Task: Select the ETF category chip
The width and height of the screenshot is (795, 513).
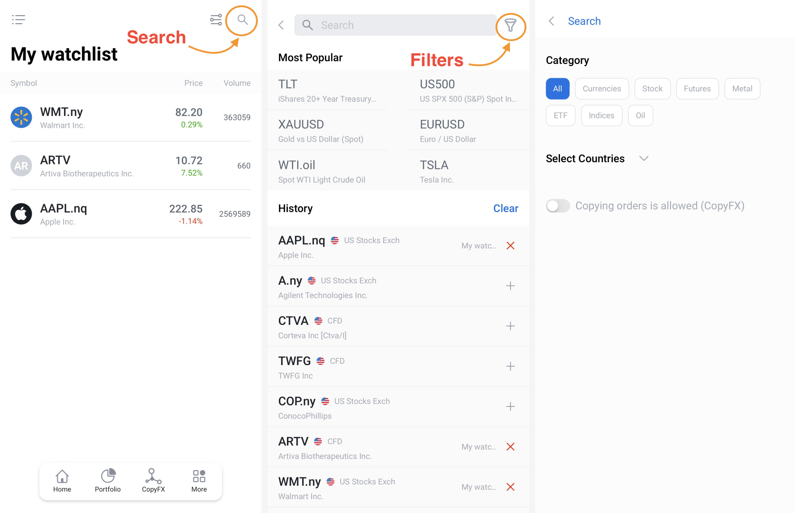Action: click(x=560, y=115)
